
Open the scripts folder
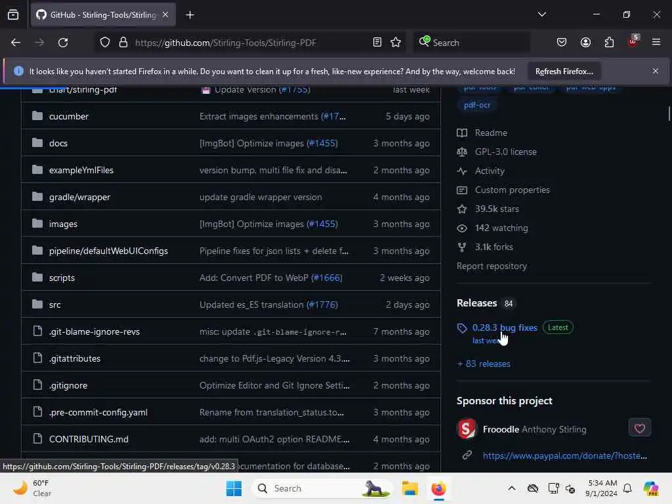point(62,278)
